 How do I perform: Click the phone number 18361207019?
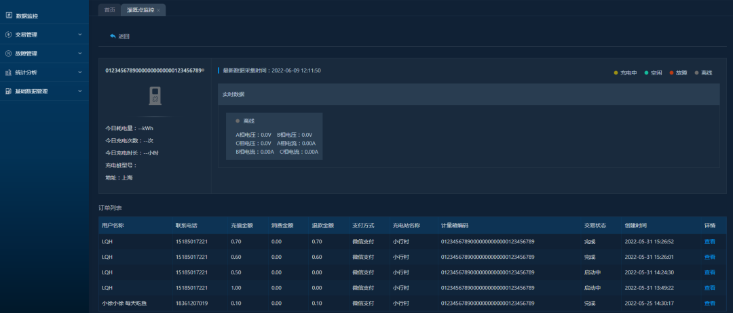tap(191, 304)
